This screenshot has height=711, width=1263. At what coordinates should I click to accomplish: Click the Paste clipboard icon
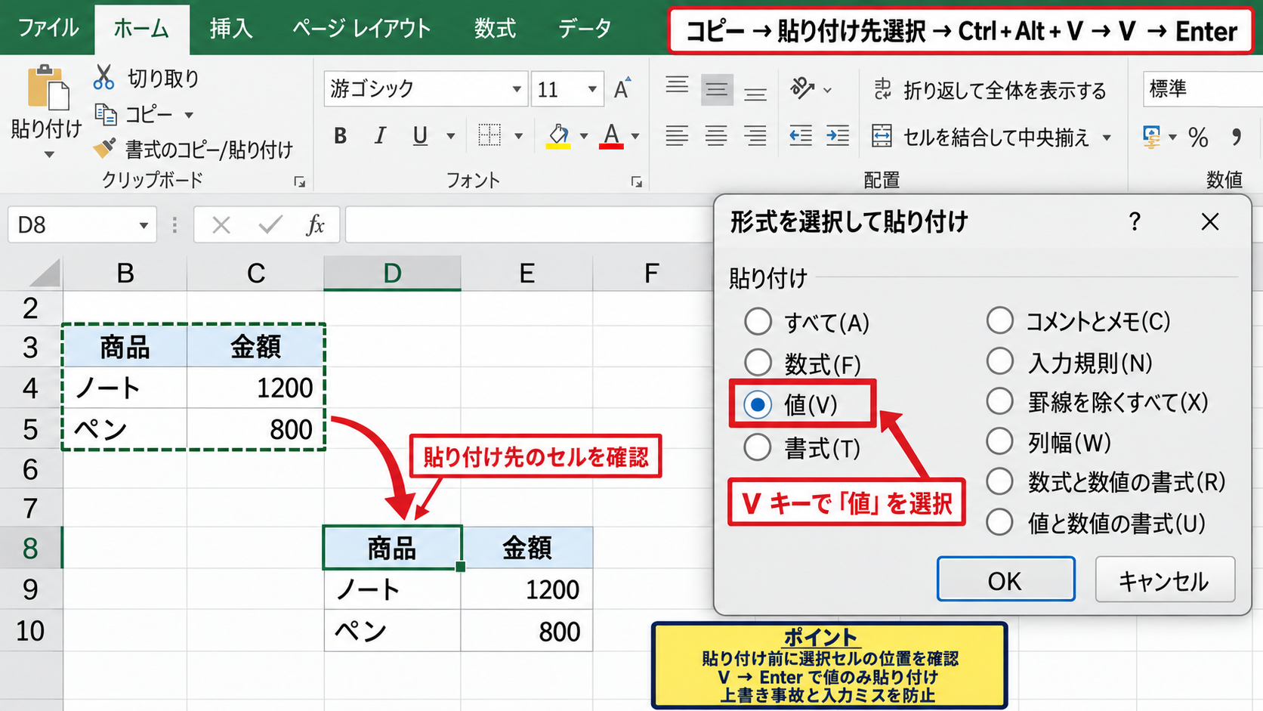(48, 88)
